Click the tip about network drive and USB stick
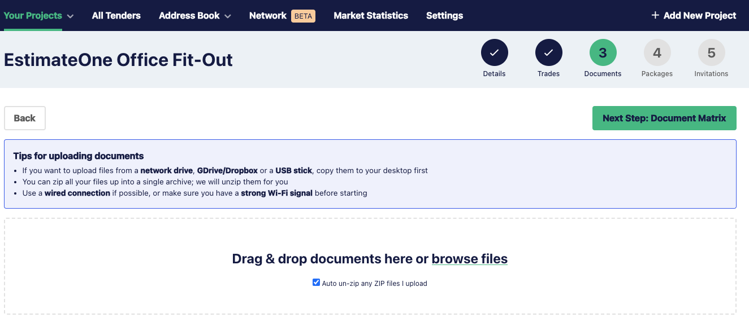The width and height of the screenshot is (749, 322). pyautogui.click(x=225, y=170)
